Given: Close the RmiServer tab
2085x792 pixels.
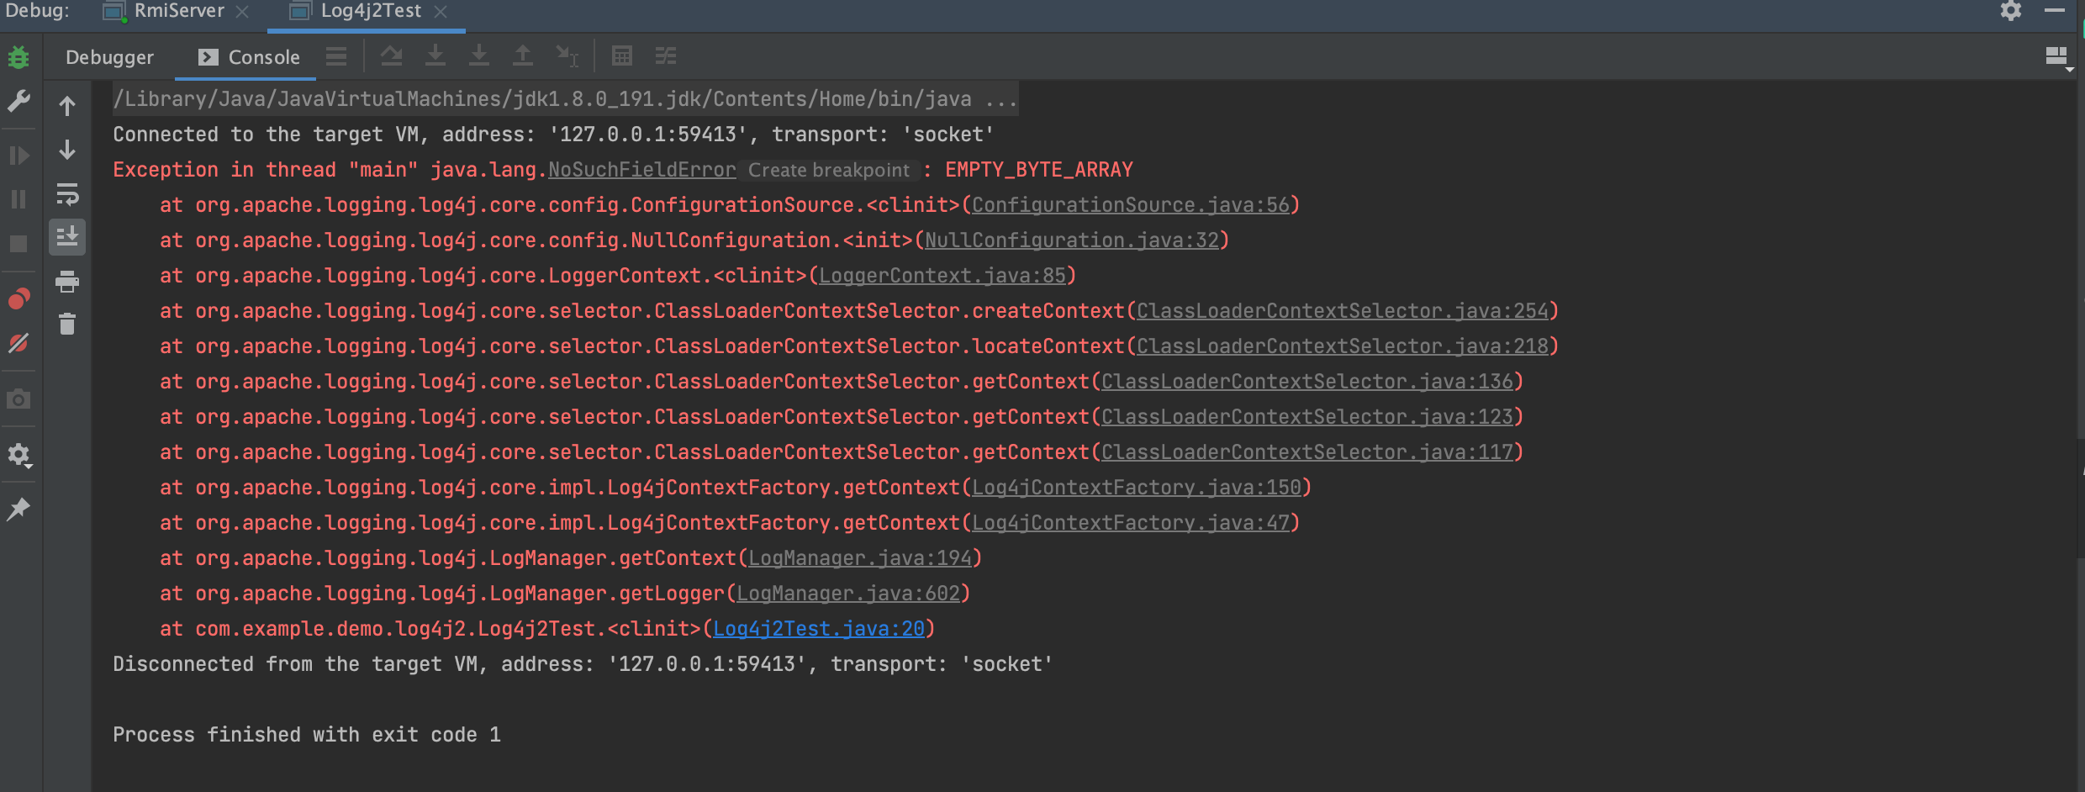Looking at the screenshot, I should [242, 12].
